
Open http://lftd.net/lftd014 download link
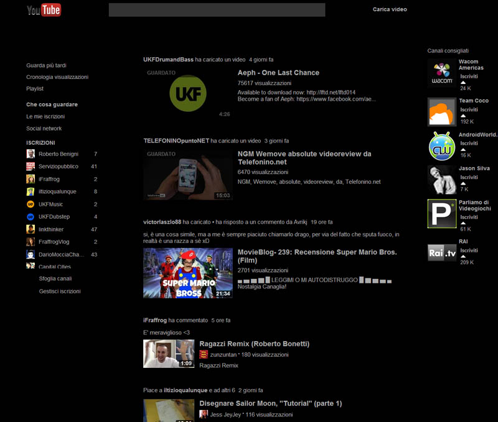(x=331, y=93)
